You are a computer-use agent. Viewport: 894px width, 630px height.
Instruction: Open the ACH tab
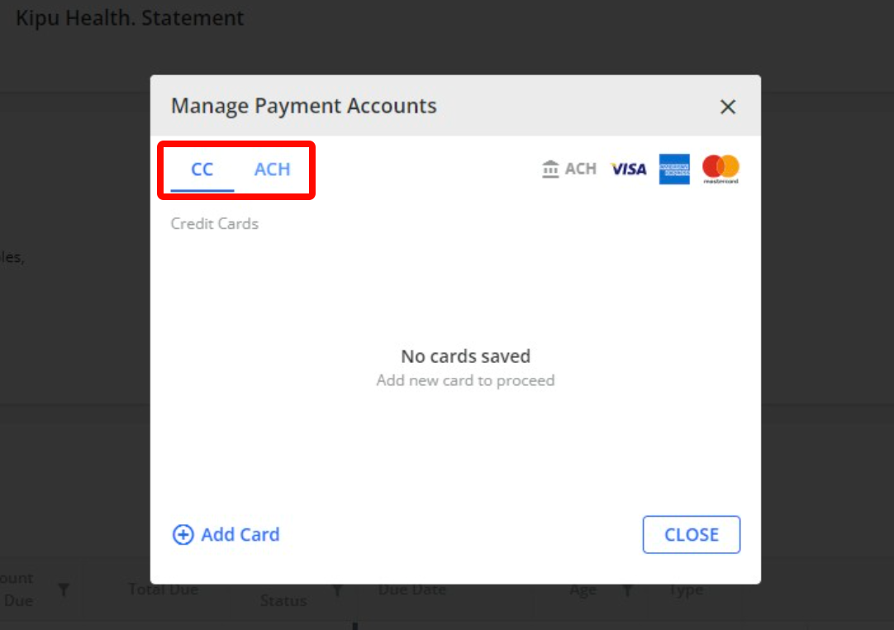(x=272, y=169)
